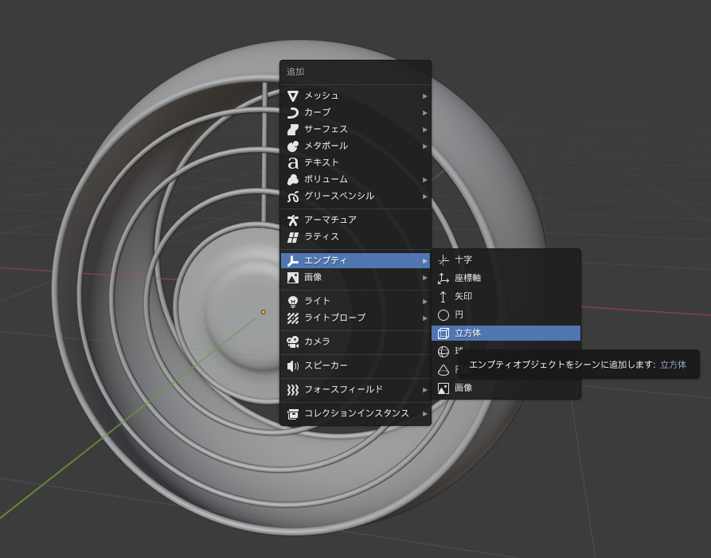
Task: Click the highlighted エンプティ row arrow
Action: (x=425, y=261)
